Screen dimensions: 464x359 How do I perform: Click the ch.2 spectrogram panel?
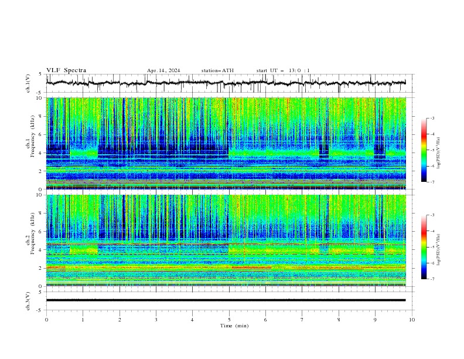tap(226, 241)
